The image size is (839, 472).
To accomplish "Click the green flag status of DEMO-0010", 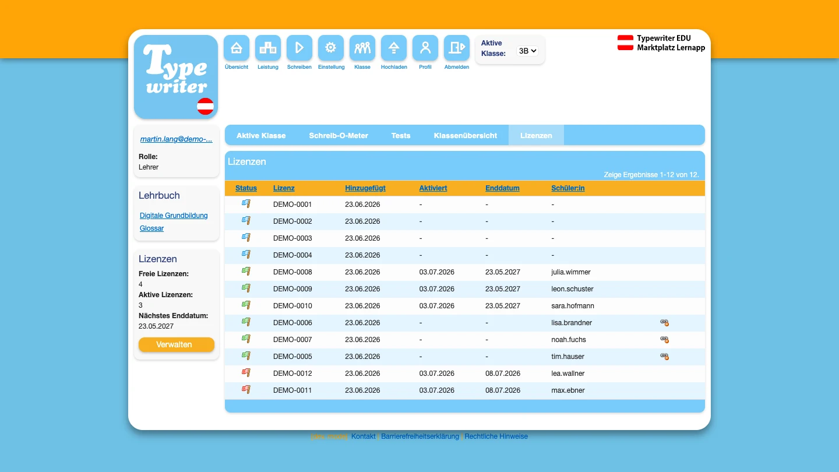I will coord(246,305).
